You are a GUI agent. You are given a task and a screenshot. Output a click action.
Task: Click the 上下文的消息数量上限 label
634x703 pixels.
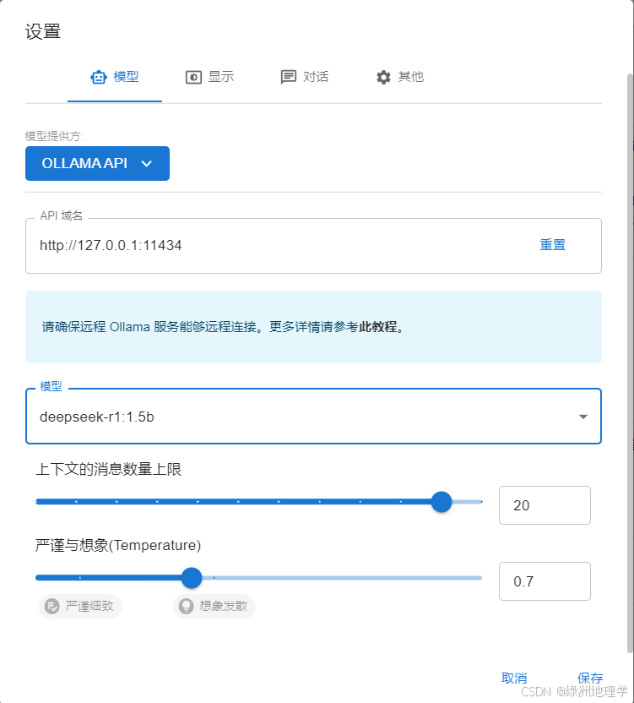coord(108,470)
